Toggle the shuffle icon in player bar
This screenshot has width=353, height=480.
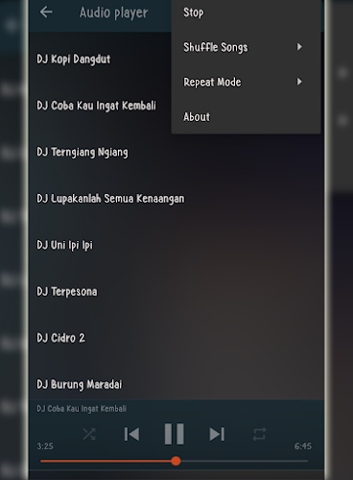(x=89, y=434)
